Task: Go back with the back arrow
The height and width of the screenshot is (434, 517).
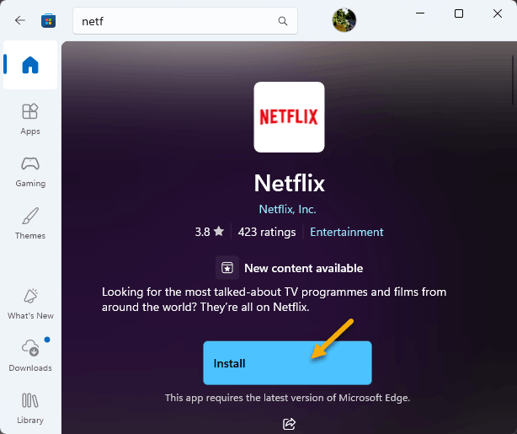Action: [x=20, y=20]
